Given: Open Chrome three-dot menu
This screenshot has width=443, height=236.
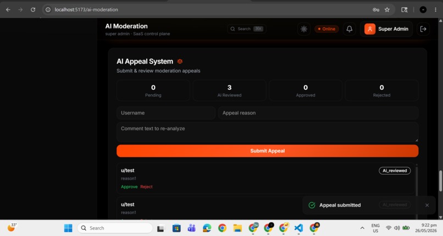Looking at the screenshot, I should coord(435,9).
